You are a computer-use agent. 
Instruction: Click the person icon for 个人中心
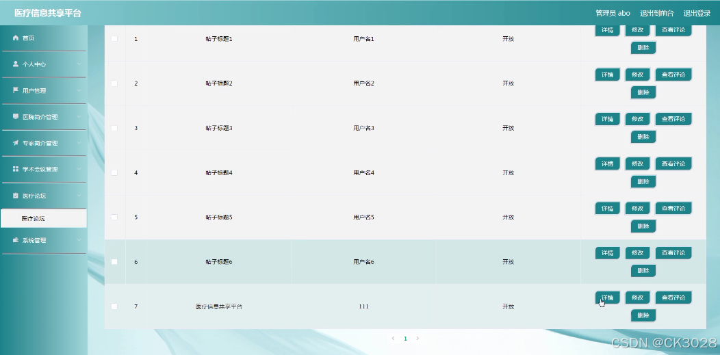(16, 64)
